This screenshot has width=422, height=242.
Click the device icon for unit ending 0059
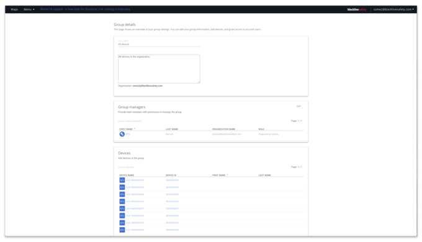tap(122, 194)
